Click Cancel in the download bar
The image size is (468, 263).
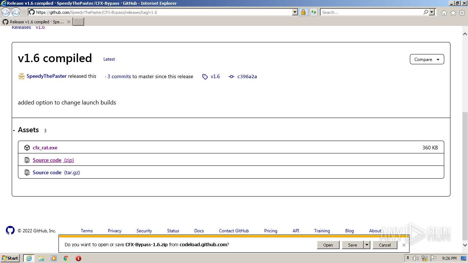pyautogui.click(x=385, y=245)
